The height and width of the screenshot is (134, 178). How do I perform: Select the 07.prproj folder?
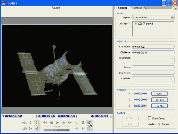[146, 23]
